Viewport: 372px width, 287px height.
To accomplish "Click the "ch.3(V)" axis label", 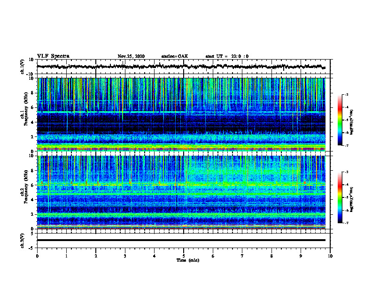I will click(x=23, y=241).
